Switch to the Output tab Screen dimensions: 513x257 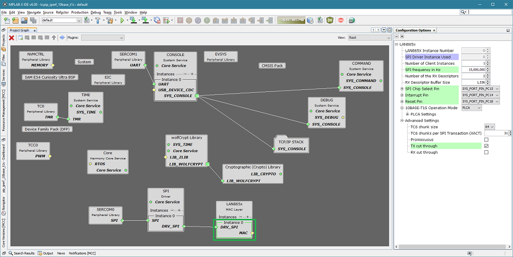click(45, 253)
